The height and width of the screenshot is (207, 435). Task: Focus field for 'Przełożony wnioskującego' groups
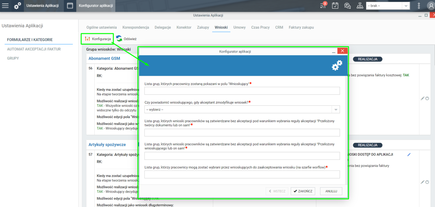tap(242, 156)
